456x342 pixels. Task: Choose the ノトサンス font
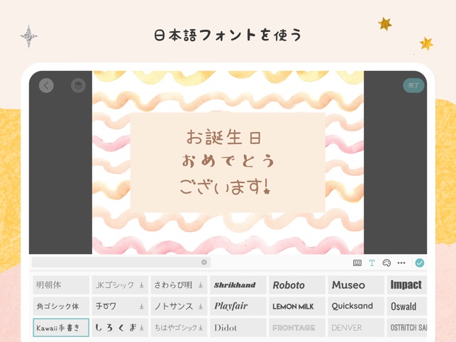(179, 307)
